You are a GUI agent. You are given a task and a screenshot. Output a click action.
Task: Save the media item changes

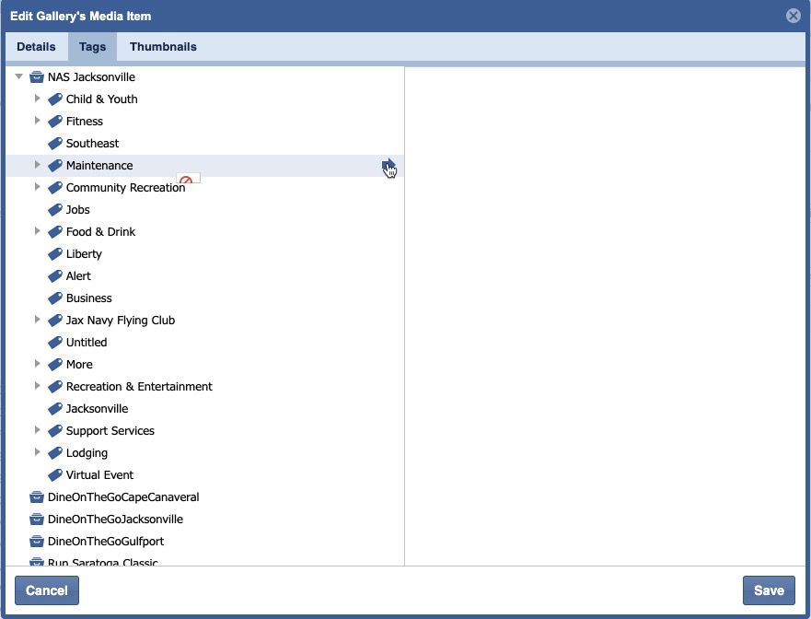click(x=768, y=590)
